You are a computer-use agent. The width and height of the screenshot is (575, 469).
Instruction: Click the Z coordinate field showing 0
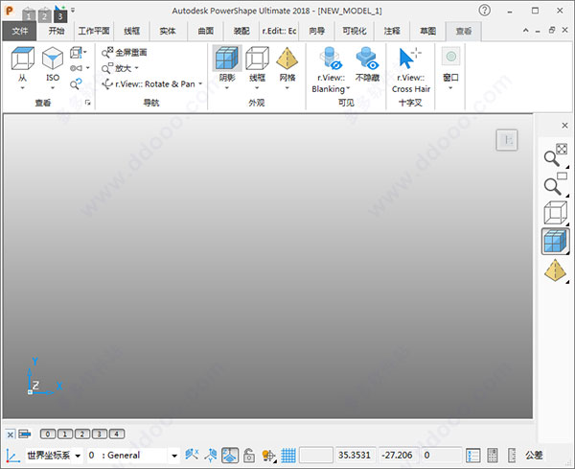pos(442,455)
